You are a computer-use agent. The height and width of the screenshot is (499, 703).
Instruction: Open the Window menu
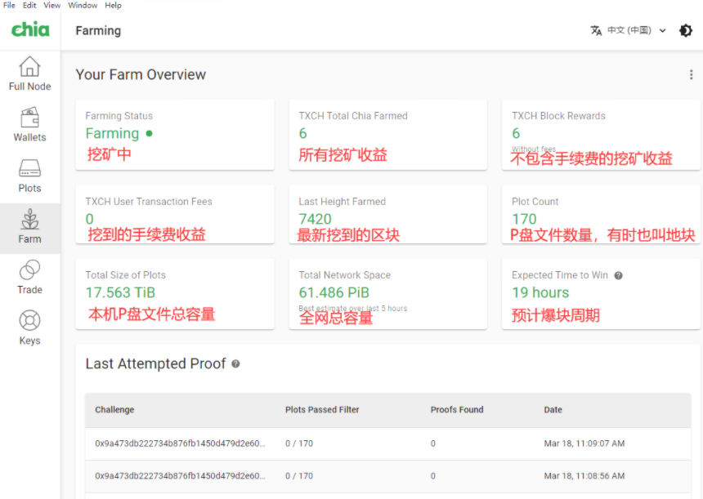point(82,5)
